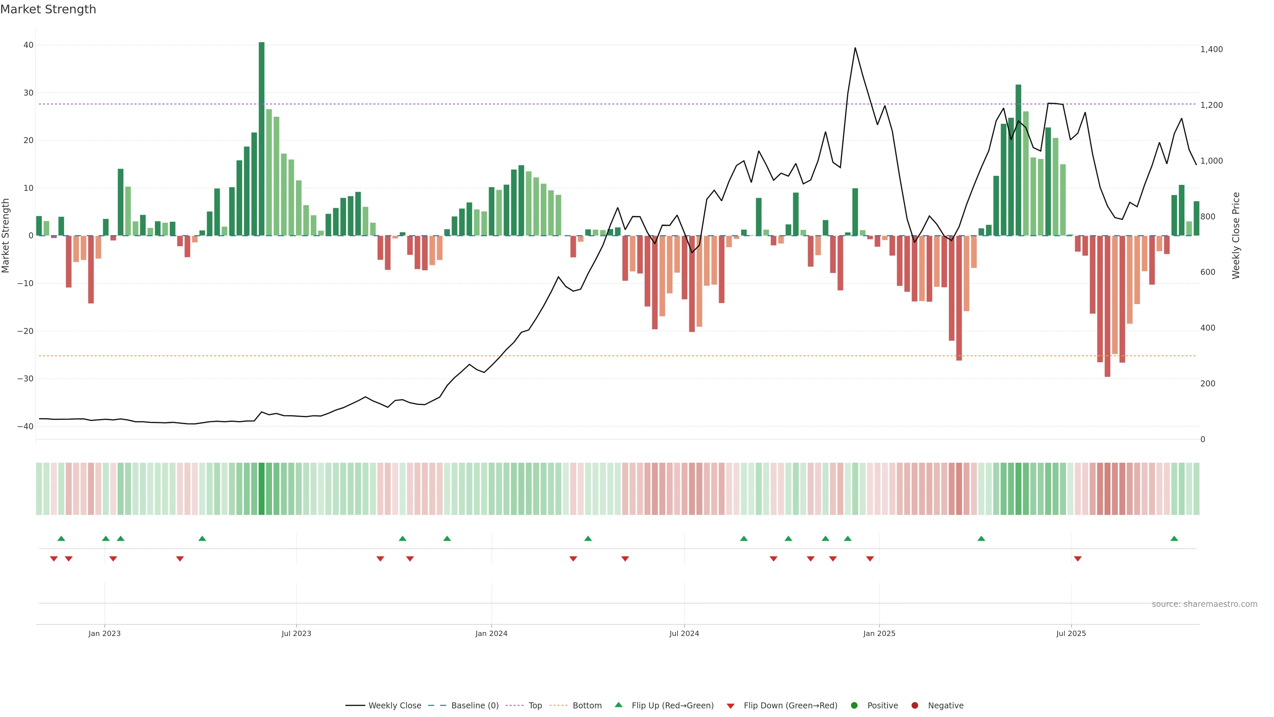The height and width of the screenshot is (717, 1274).
Task: Click the darkest green cell in heatmap strip
Action: [262, 489]
